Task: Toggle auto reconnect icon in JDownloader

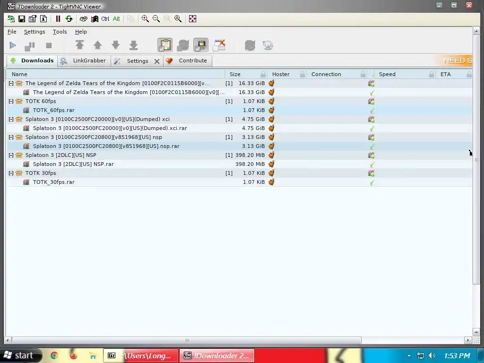Action: click(183, 45)
